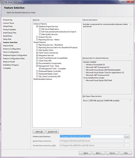Click Ready to Install step
The image size is (135, 158).
pos(9,62)
